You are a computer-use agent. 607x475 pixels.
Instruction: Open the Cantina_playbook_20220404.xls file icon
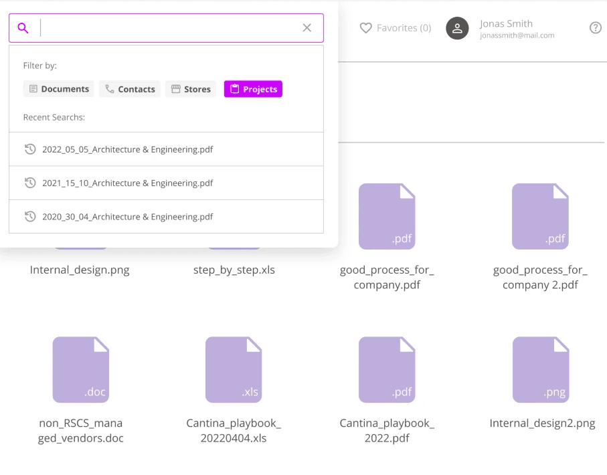234,370
